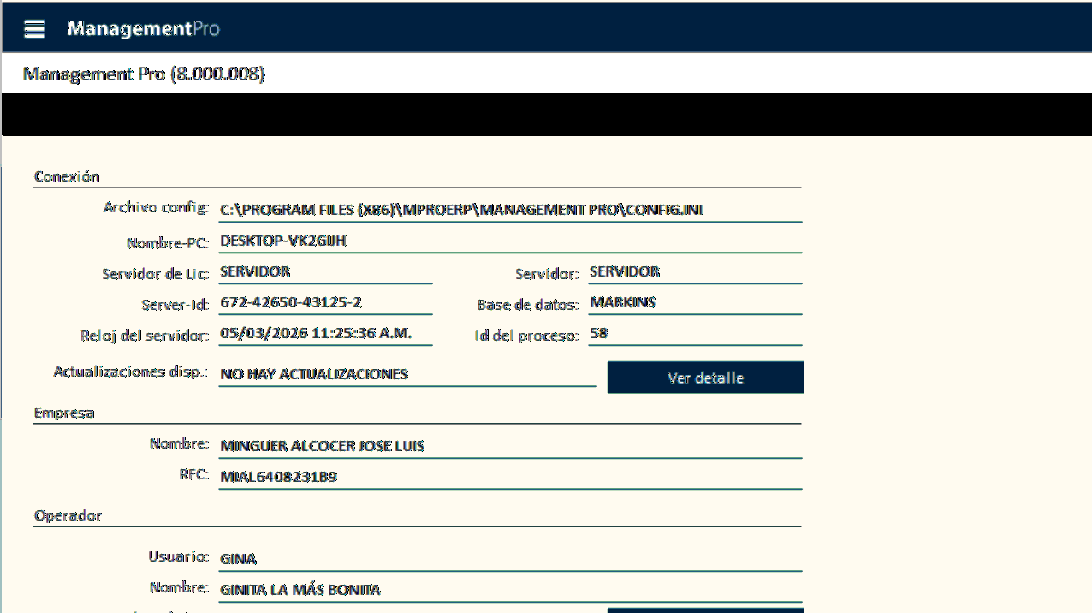Click the Servidor de Lic field
Image resolution: width=1092 pixels, height=613 pixels.
click(x=325, y=272)
